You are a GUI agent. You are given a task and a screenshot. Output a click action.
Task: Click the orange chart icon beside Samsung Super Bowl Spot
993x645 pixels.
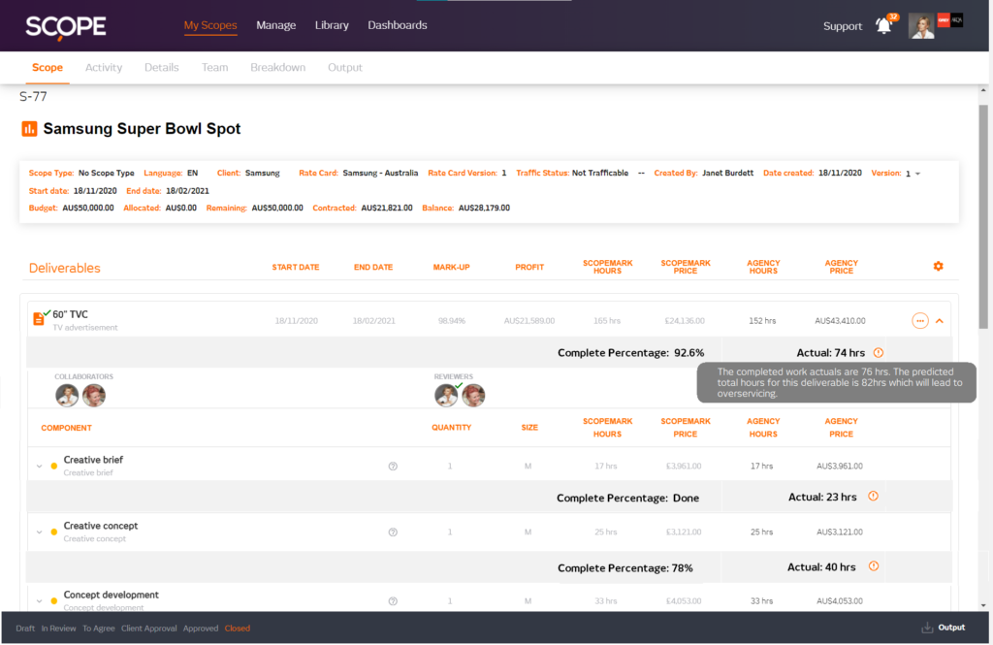point(29,129)
